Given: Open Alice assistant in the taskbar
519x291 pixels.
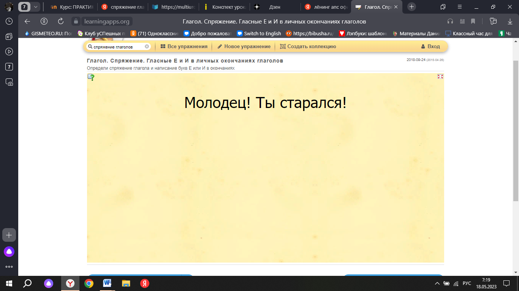Looking at the screenshot, I should pos(49,283).
